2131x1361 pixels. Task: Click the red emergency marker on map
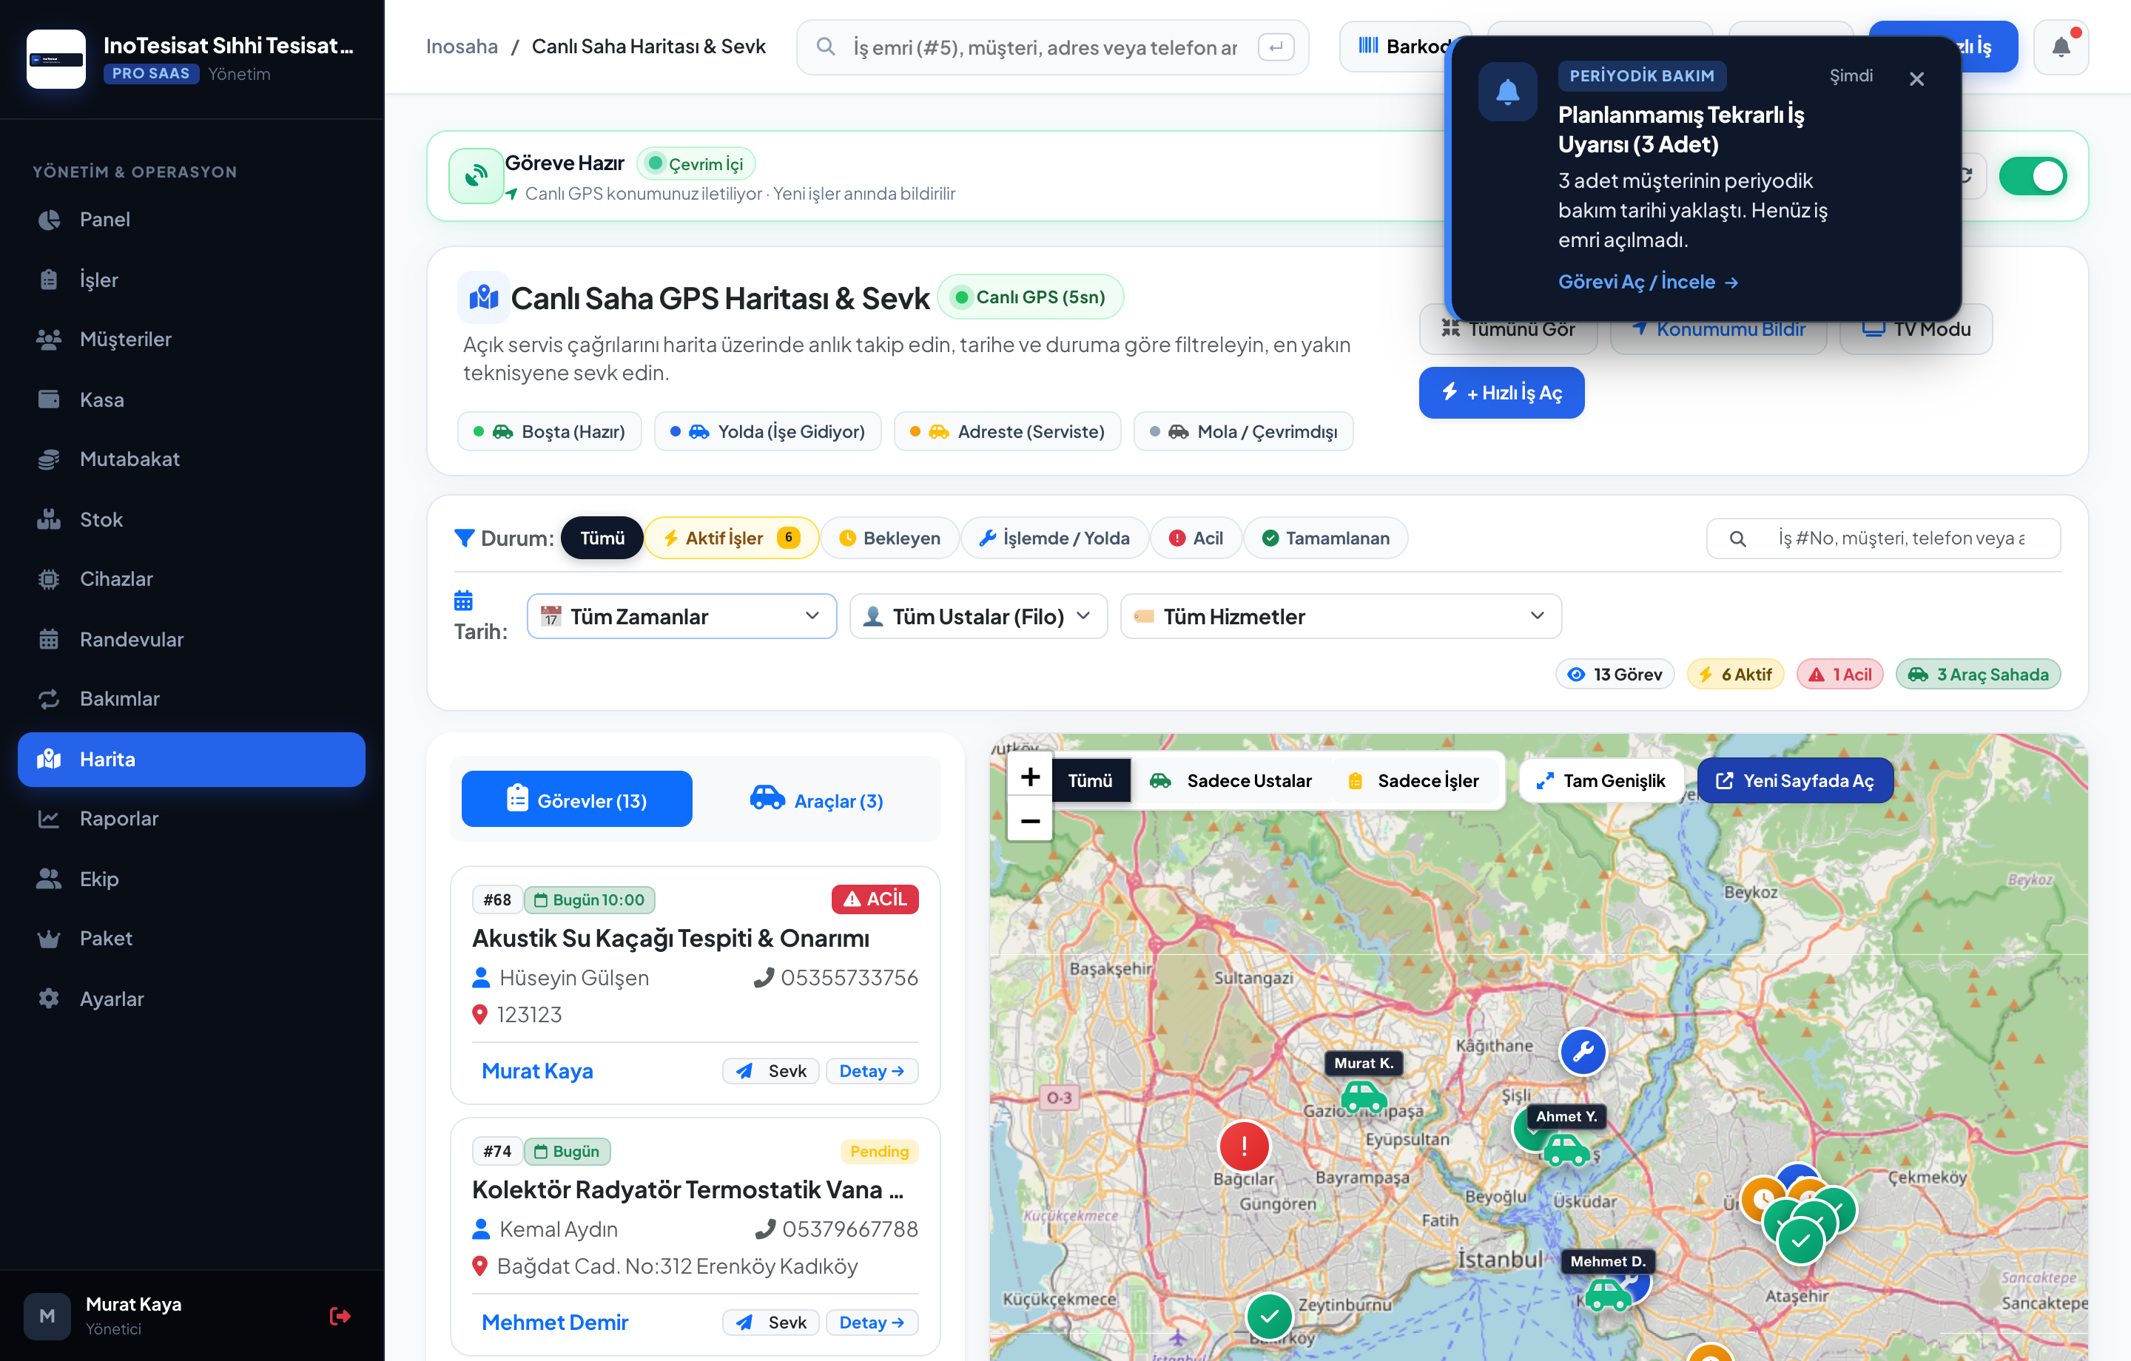(1243, 1146)
